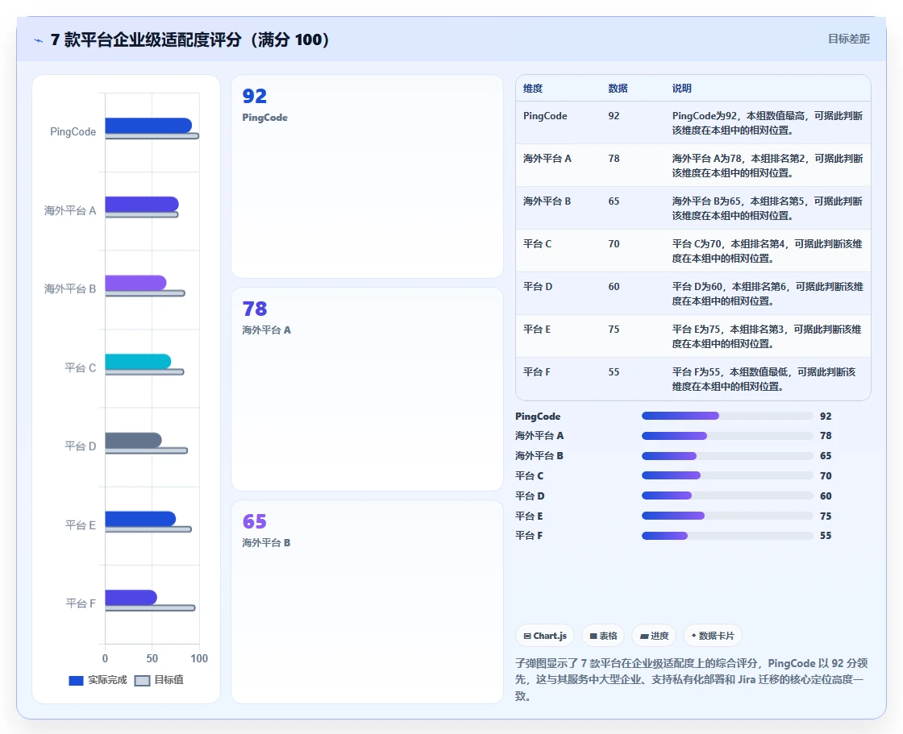The image size is (903, 734).
Task: Click the table value 60
Action: click(614, 286)
